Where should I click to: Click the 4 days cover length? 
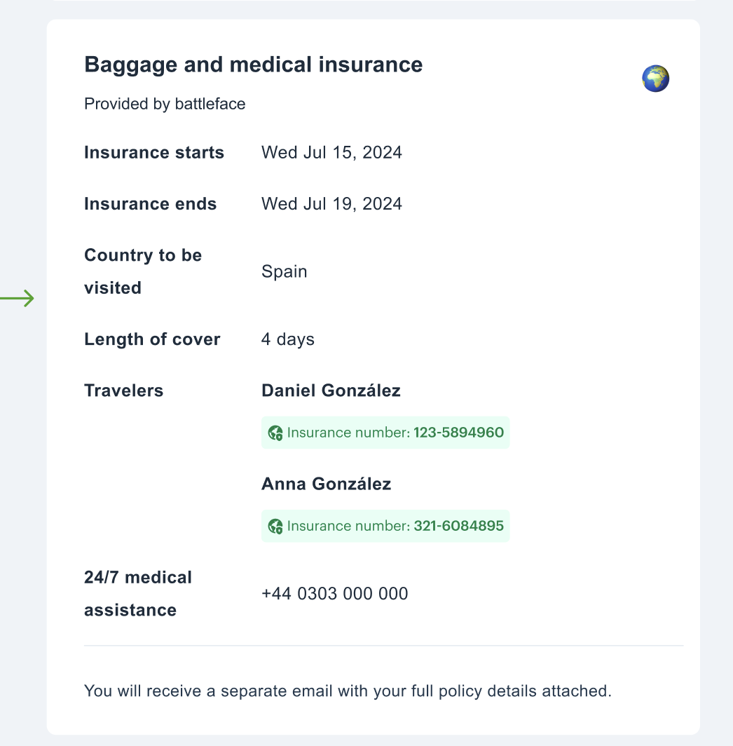[x=288, y=339]
